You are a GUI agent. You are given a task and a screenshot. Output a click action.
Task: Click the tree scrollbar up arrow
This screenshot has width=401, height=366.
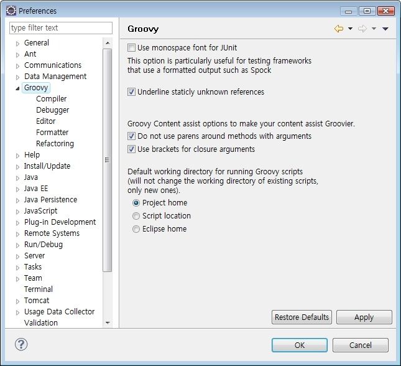[108, 43]
